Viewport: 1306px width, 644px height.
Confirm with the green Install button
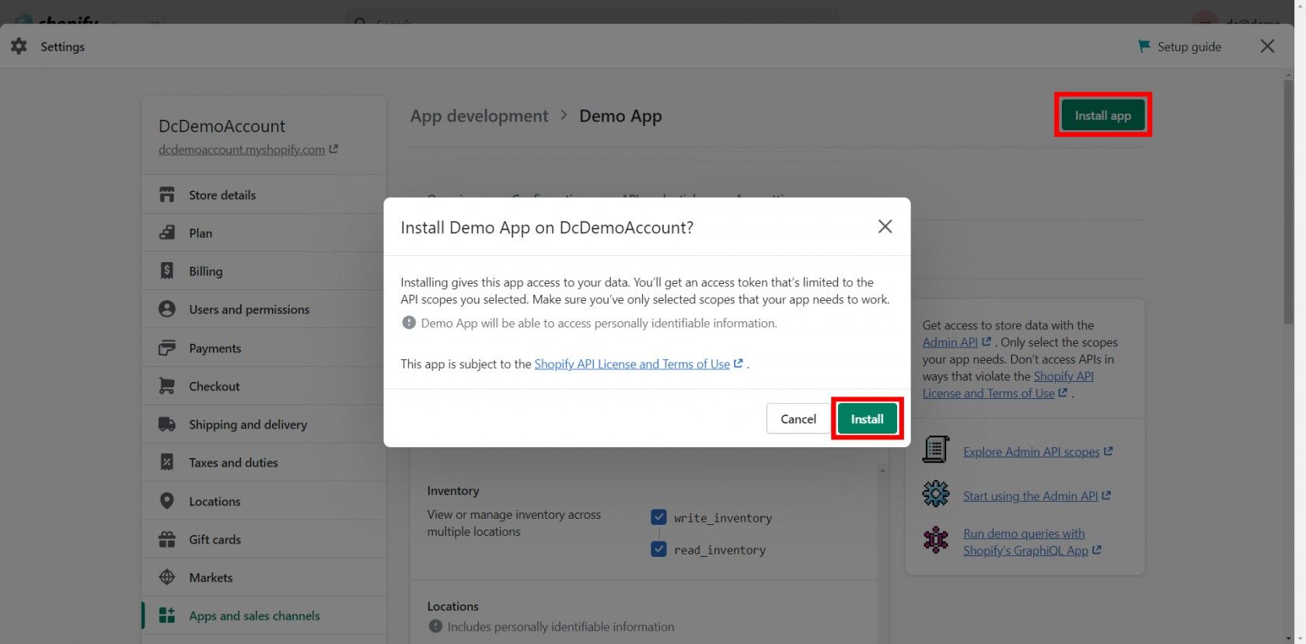pyautogui.click(x=867, y=419)
